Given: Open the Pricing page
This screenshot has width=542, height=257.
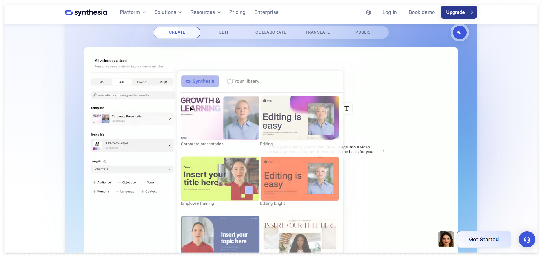Looking at the screenshot, I should (237, 12).
